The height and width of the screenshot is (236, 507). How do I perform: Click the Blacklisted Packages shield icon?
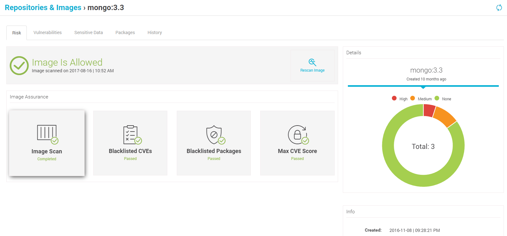click(214, 134)
